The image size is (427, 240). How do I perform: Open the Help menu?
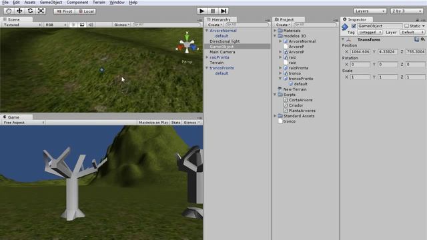pos(133,3)
